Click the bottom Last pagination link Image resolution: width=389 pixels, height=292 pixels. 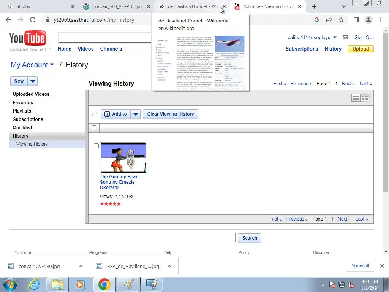[362, 219]
